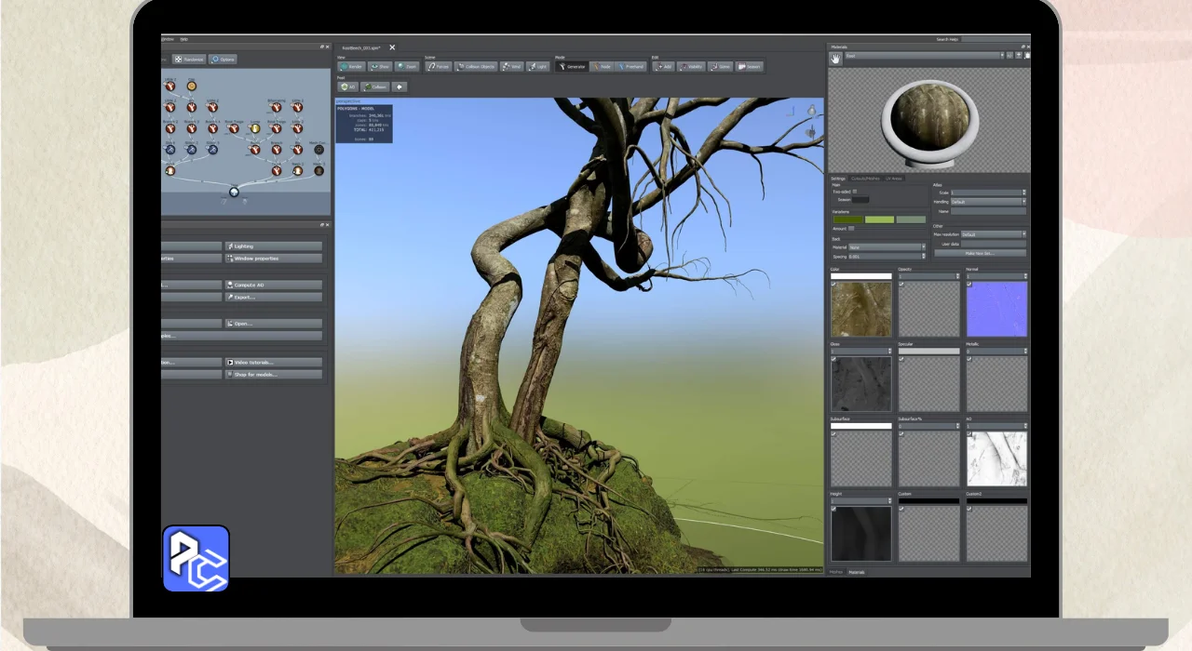Click the hand icon in Materials panel

[836, 58]
